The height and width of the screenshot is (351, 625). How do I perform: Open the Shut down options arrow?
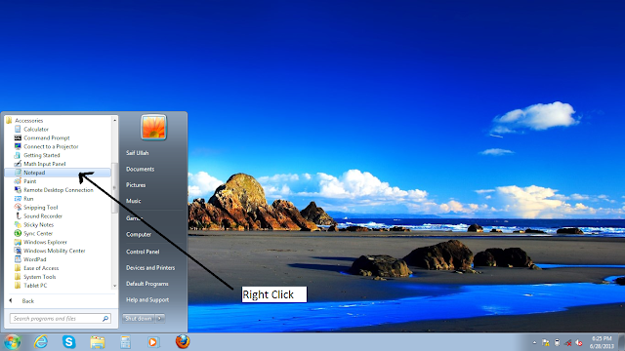click(160, 319)
